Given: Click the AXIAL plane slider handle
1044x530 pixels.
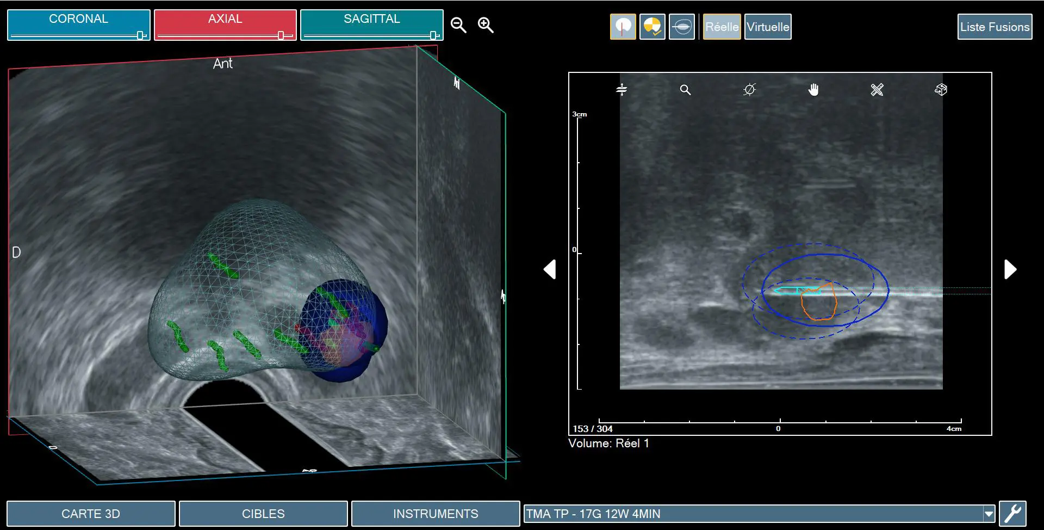Looking at the screenshot, I should tap(281, 35).
